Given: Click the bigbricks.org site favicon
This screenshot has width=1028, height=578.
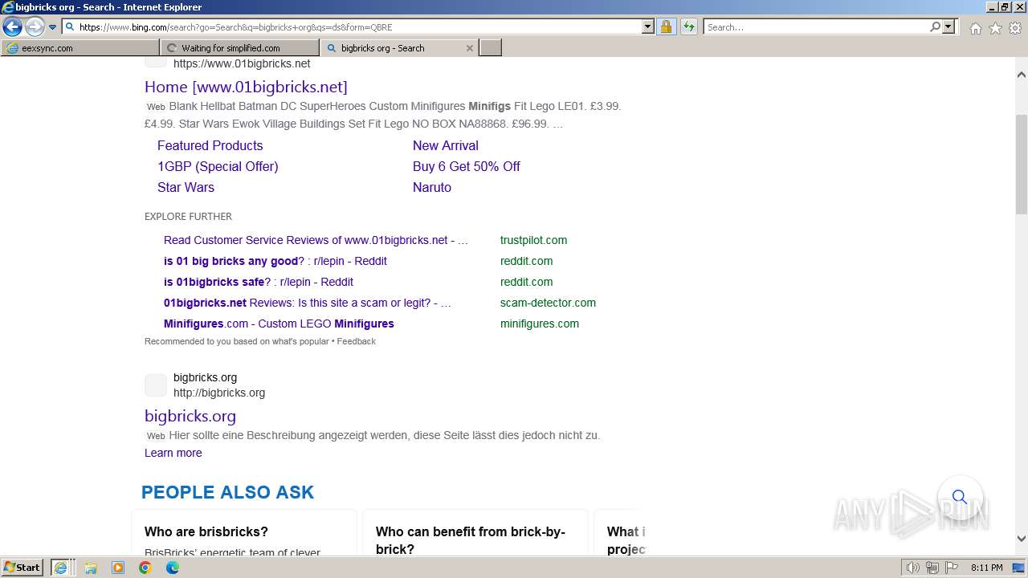Looking at the screenshot, I should (156, 385).
